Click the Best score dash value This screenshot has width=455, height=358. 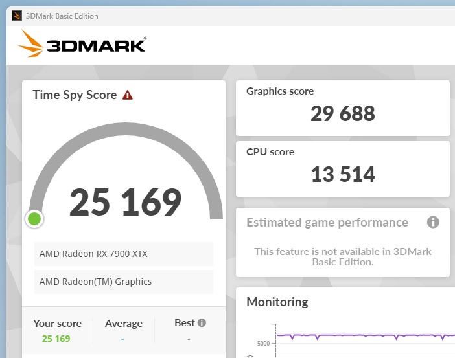pos(189,339)
